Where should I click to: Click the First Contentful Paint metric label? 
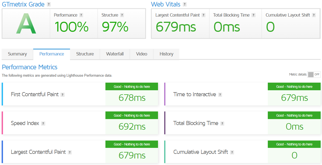tap(35, 95)
